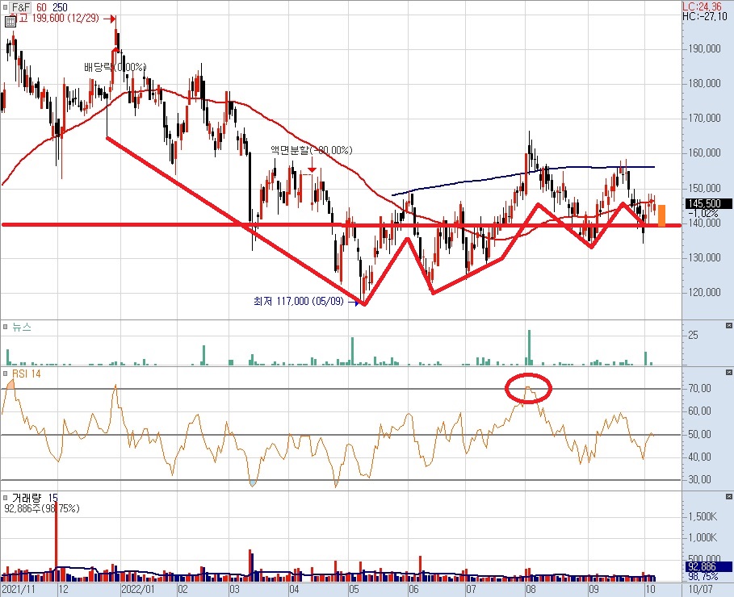Click the 10/07 current date label
The image size is (734, 597).
701,589
